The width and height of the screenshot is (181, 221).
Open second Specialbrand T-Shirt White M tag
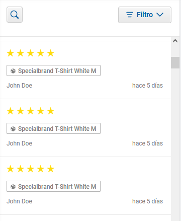coord(53,128)
